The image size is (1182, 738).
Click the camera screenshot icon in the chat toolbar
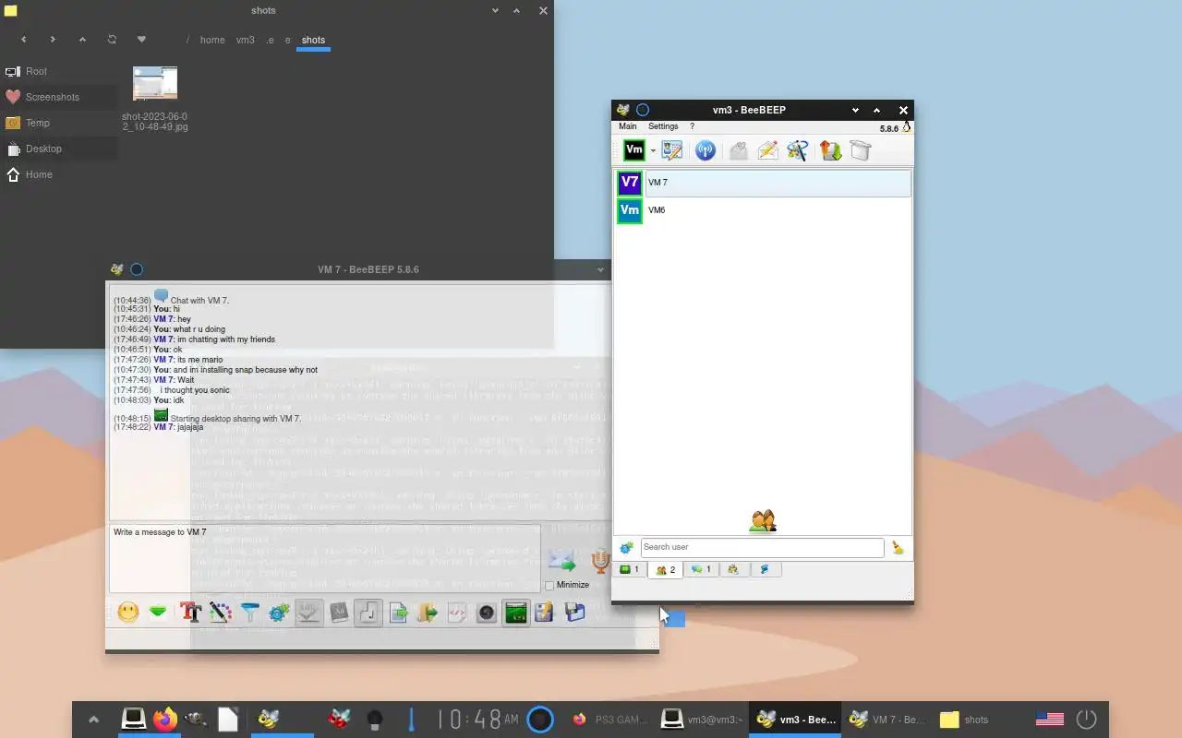tap(487, 613)
